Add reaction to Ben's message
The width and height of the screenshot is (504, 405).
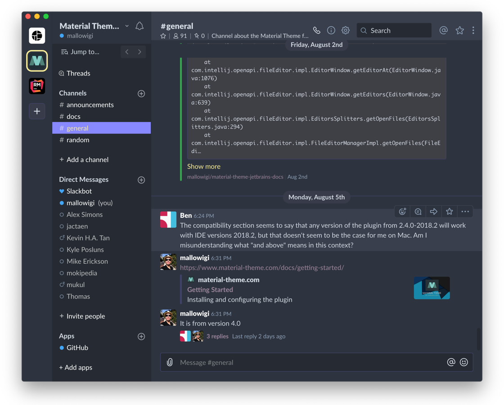(x=402, y=211)
